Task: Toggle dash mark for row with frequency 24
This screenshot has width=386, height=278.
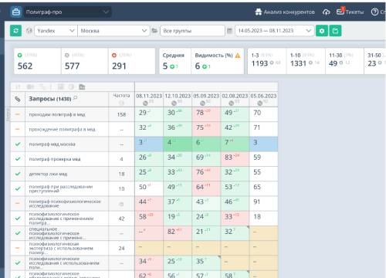Action: click(x=18, y=248)
